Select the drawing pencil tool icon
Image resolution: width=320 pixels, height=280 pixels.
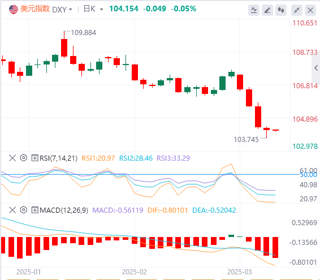(x=267, y=10)
